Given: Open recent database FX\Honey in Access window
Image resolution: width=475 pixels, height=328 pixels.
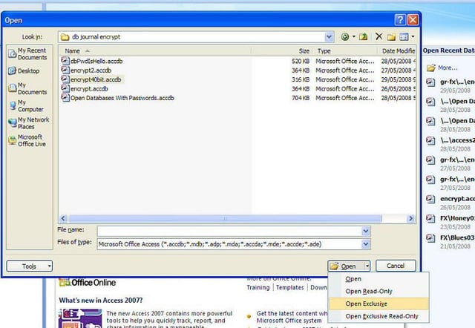Looking at the screenshot, I should click(457, 218).
